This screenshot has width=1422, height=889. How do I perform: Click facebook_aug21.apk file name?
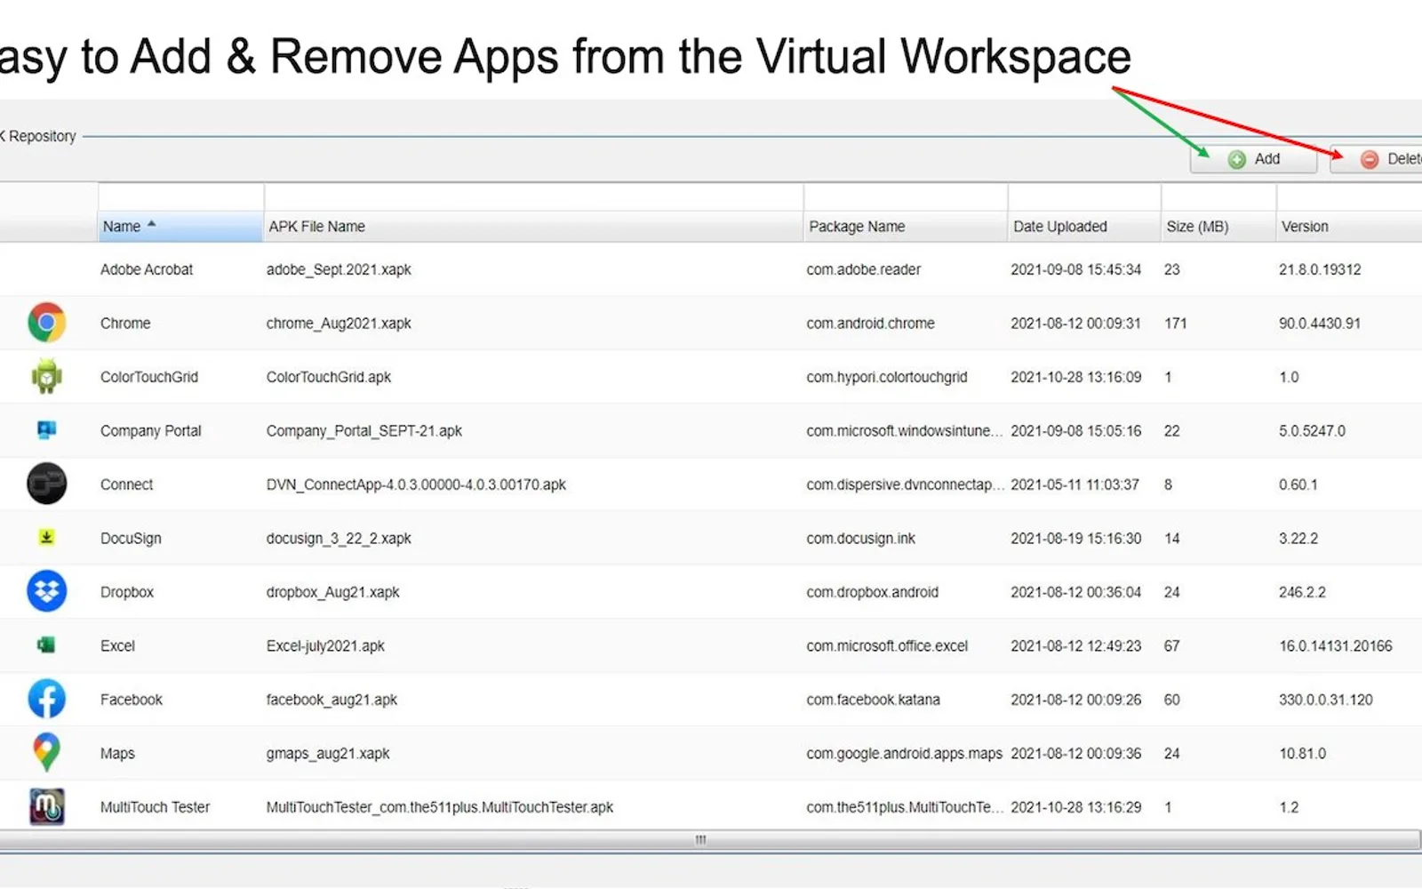[332, 700]
